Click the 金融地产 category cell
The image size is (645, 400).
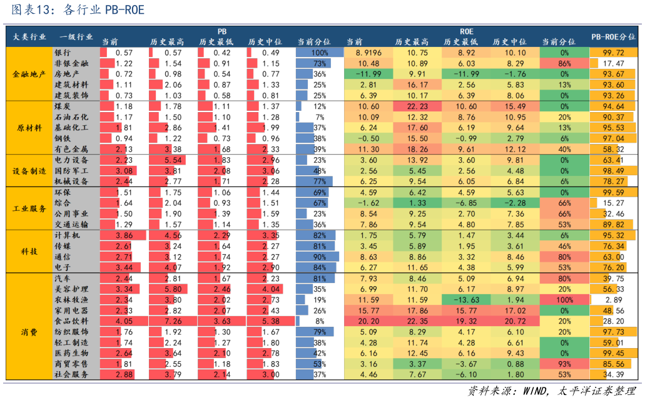click(29, 74)
